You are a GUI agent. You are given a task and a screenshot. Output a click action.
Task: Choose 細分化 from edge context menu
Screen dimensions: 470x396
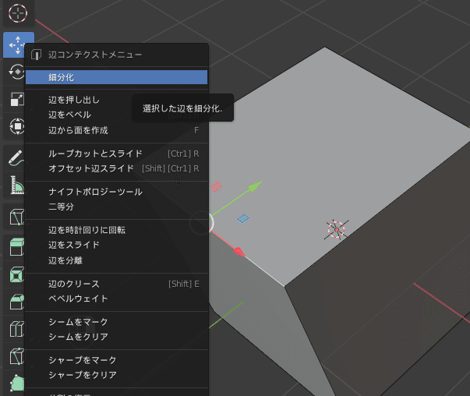tap(116, 77)
